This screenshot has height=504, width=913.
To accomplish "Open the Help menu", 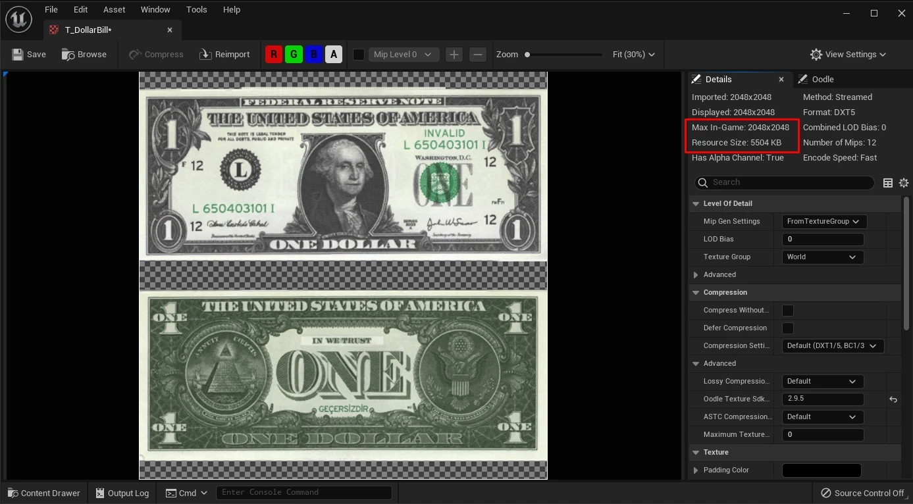I will 232,10.
